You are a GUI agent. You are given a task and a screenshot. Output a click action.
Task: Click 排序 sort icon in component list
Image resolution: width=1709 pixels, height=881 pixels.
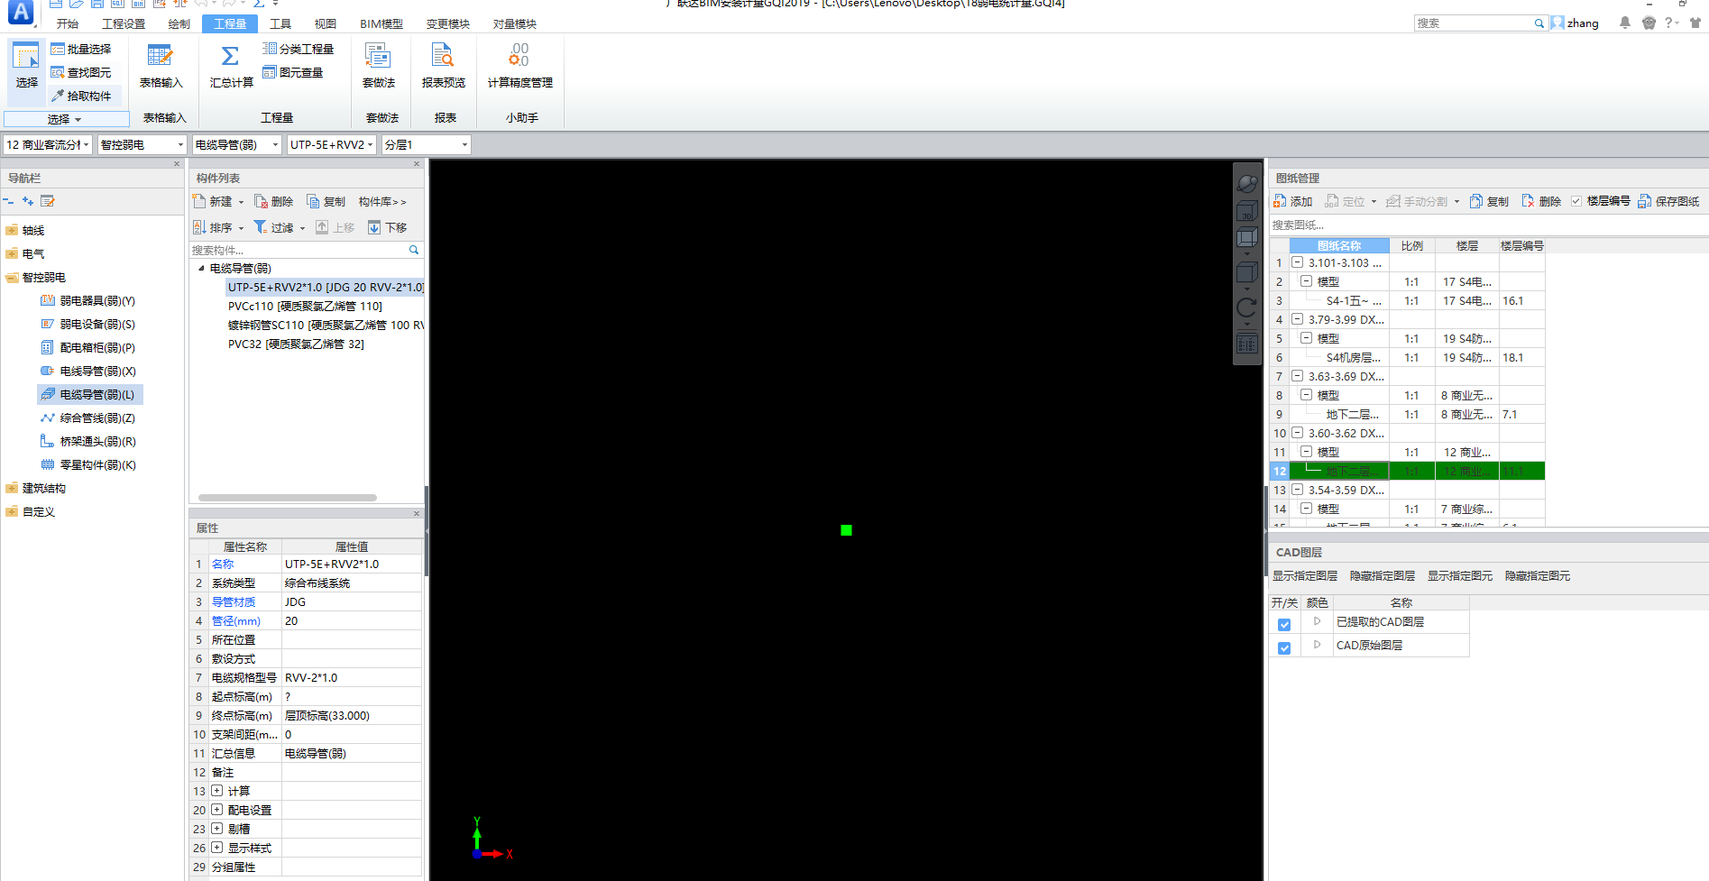tap(199, 227)
